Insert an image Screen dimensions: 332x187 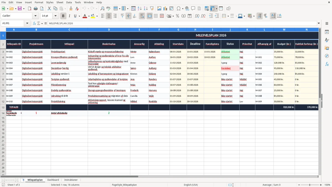click(x=159, y=9)
